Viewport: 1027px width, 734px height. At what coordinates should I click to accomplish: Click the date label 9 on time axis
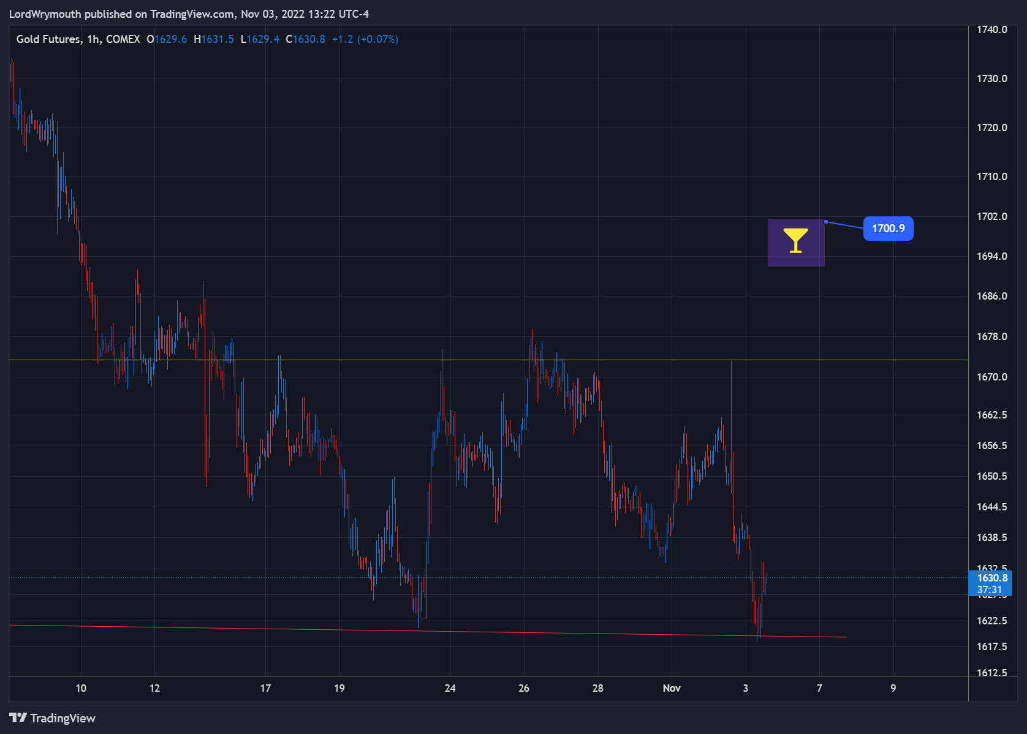(x=893, y=688)
